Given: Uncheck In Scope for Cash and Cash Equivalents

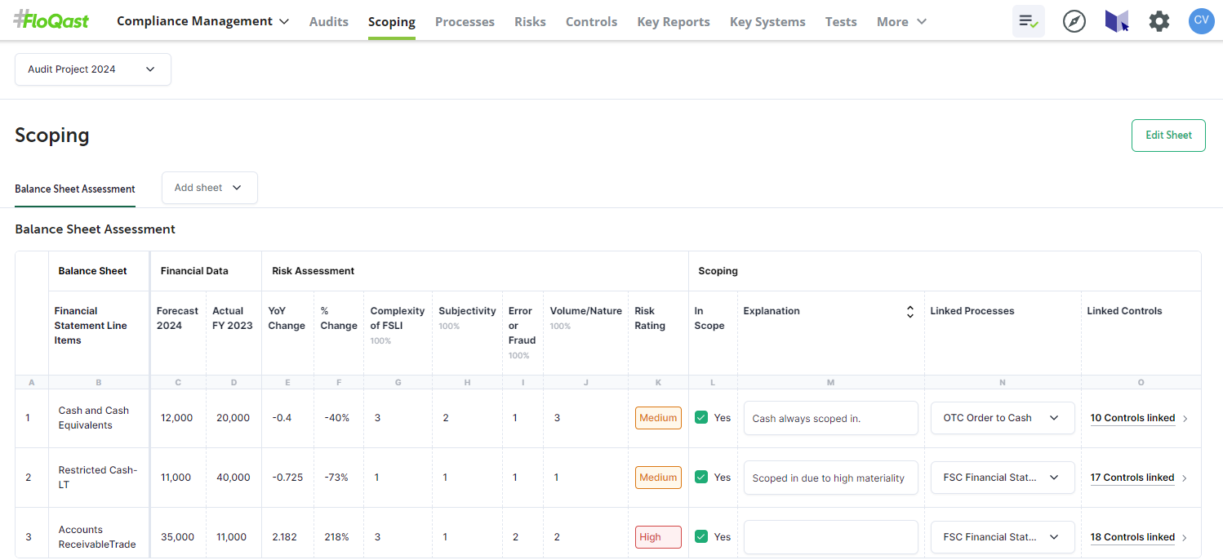Looking at the screenshot, I should [701, 417].
